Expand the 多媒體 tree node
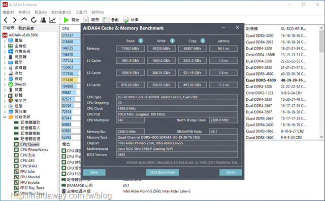The height and width of the screenshot is (201, 325). pyautogui.click(x=5, y=68)
